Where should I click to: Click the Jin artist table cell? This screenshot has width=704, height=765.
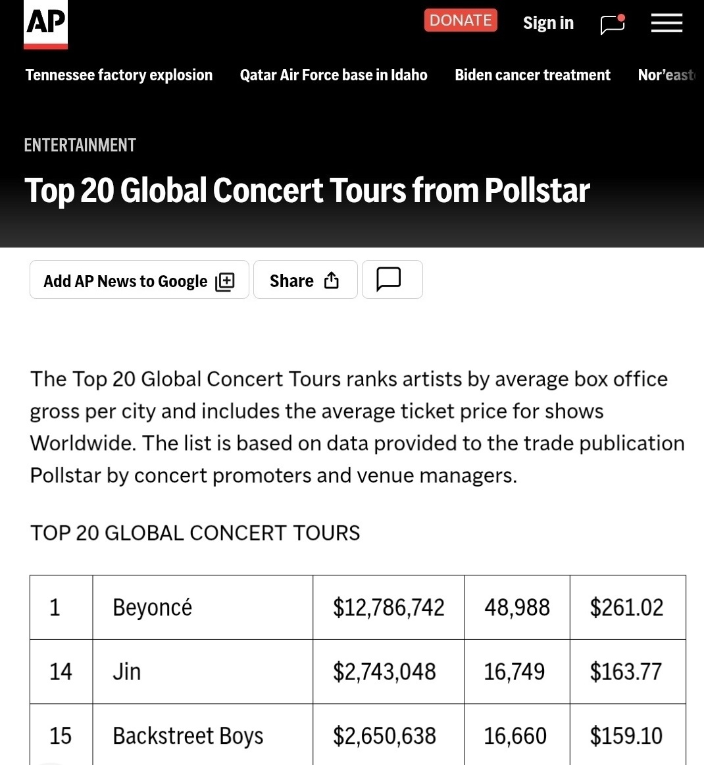coord(127,672)
